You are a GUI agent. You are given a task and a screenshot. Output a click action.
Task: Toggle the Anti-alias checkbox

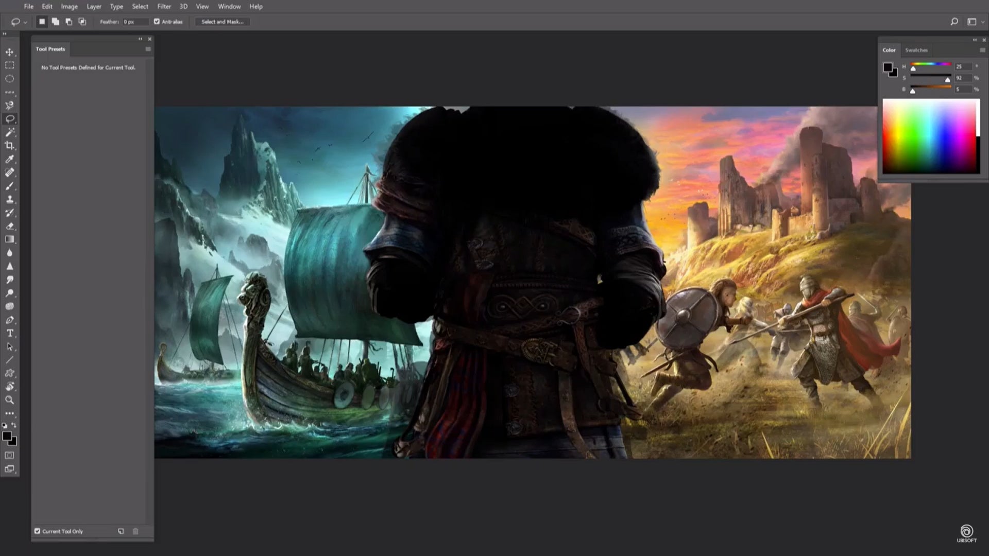pyautogui.click(x=157, y=22)
